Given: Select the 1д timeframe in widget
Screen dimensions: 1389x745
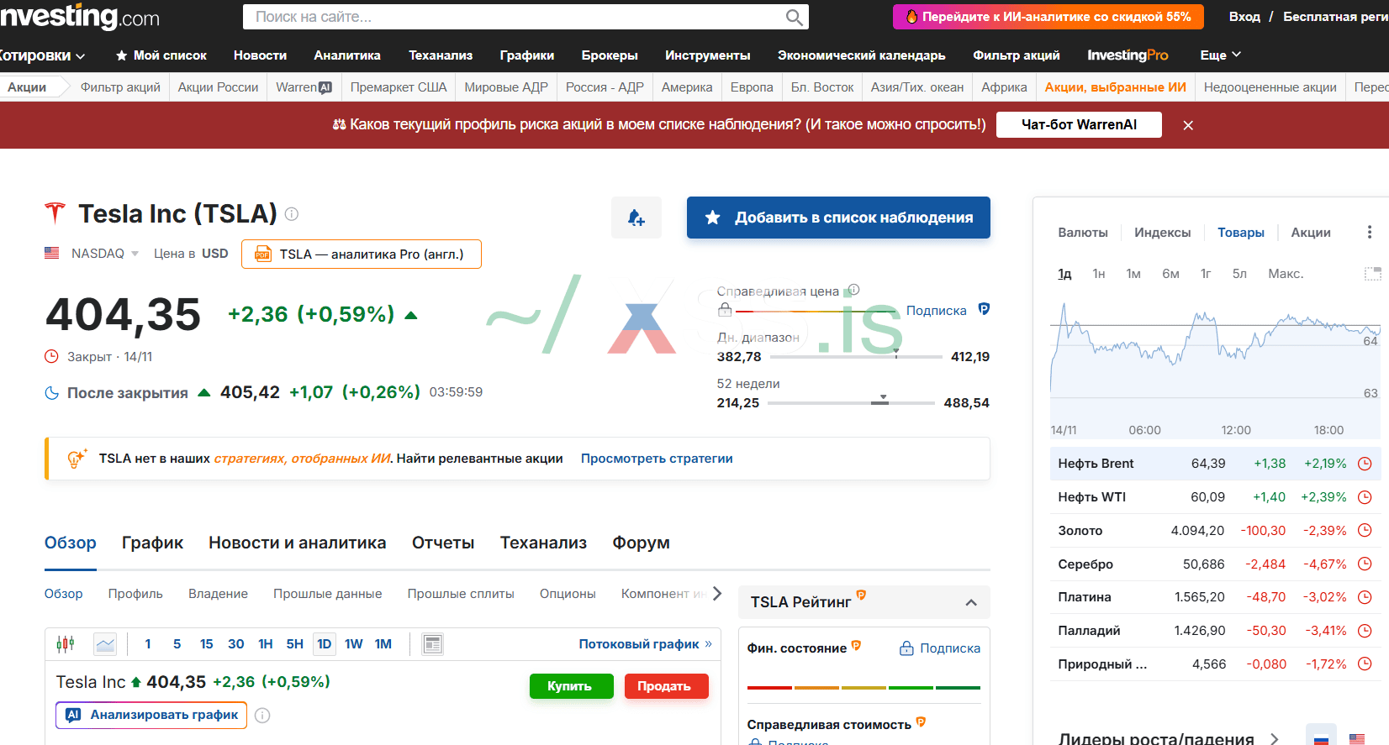Looking at the screenshot, I should (x=1064, y=274).
